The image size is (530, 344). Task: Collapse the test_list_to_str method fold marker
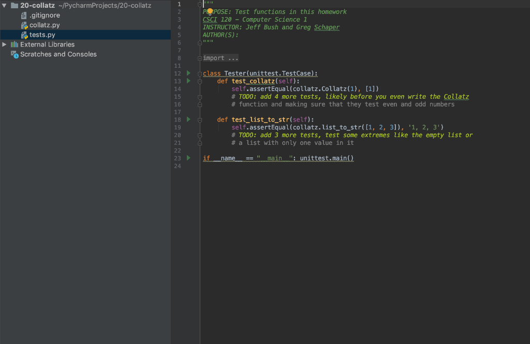[x=200, y=119]
